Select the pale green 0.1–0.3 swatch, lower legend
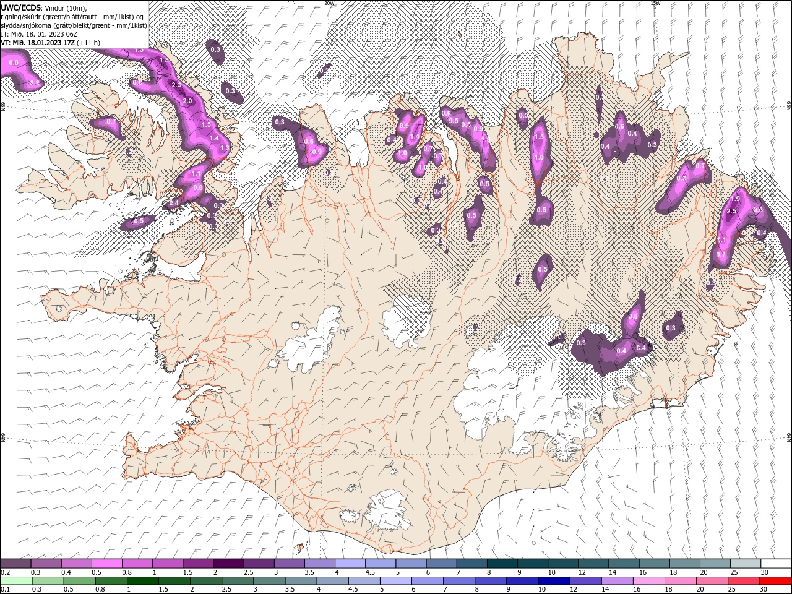The width and height of the screenshot is (792, 594). point(16,581)
